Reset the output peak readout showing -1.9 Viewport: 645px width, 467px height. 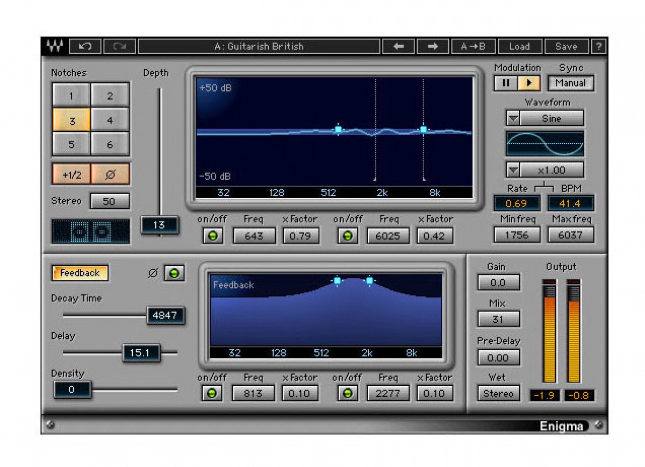pyautogui.click(x=546, y=395)
